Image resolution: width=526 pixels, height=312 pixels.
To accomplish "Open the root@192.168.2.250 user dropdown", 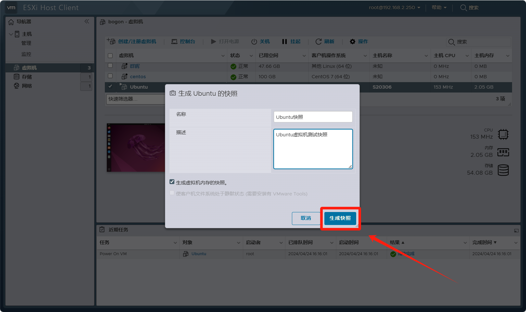I will point(394,7).
